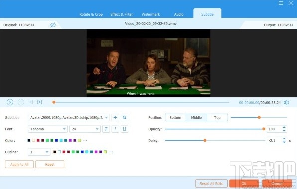The height and width of the screenshot is (189, 297).
Task: Set subtitle position to Middle
Action: pyautogui.click(x=196, y=117)
